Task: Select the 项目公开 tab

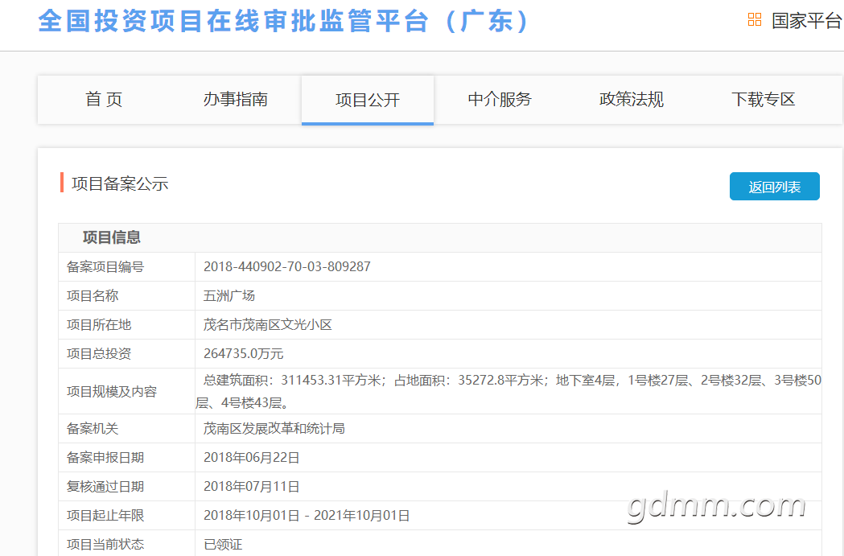Action: [x=368, y=100]
